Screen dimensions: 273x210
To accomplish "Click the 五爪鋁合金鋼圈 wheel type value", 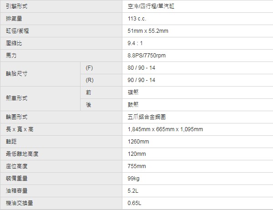I will coord(147,117).
